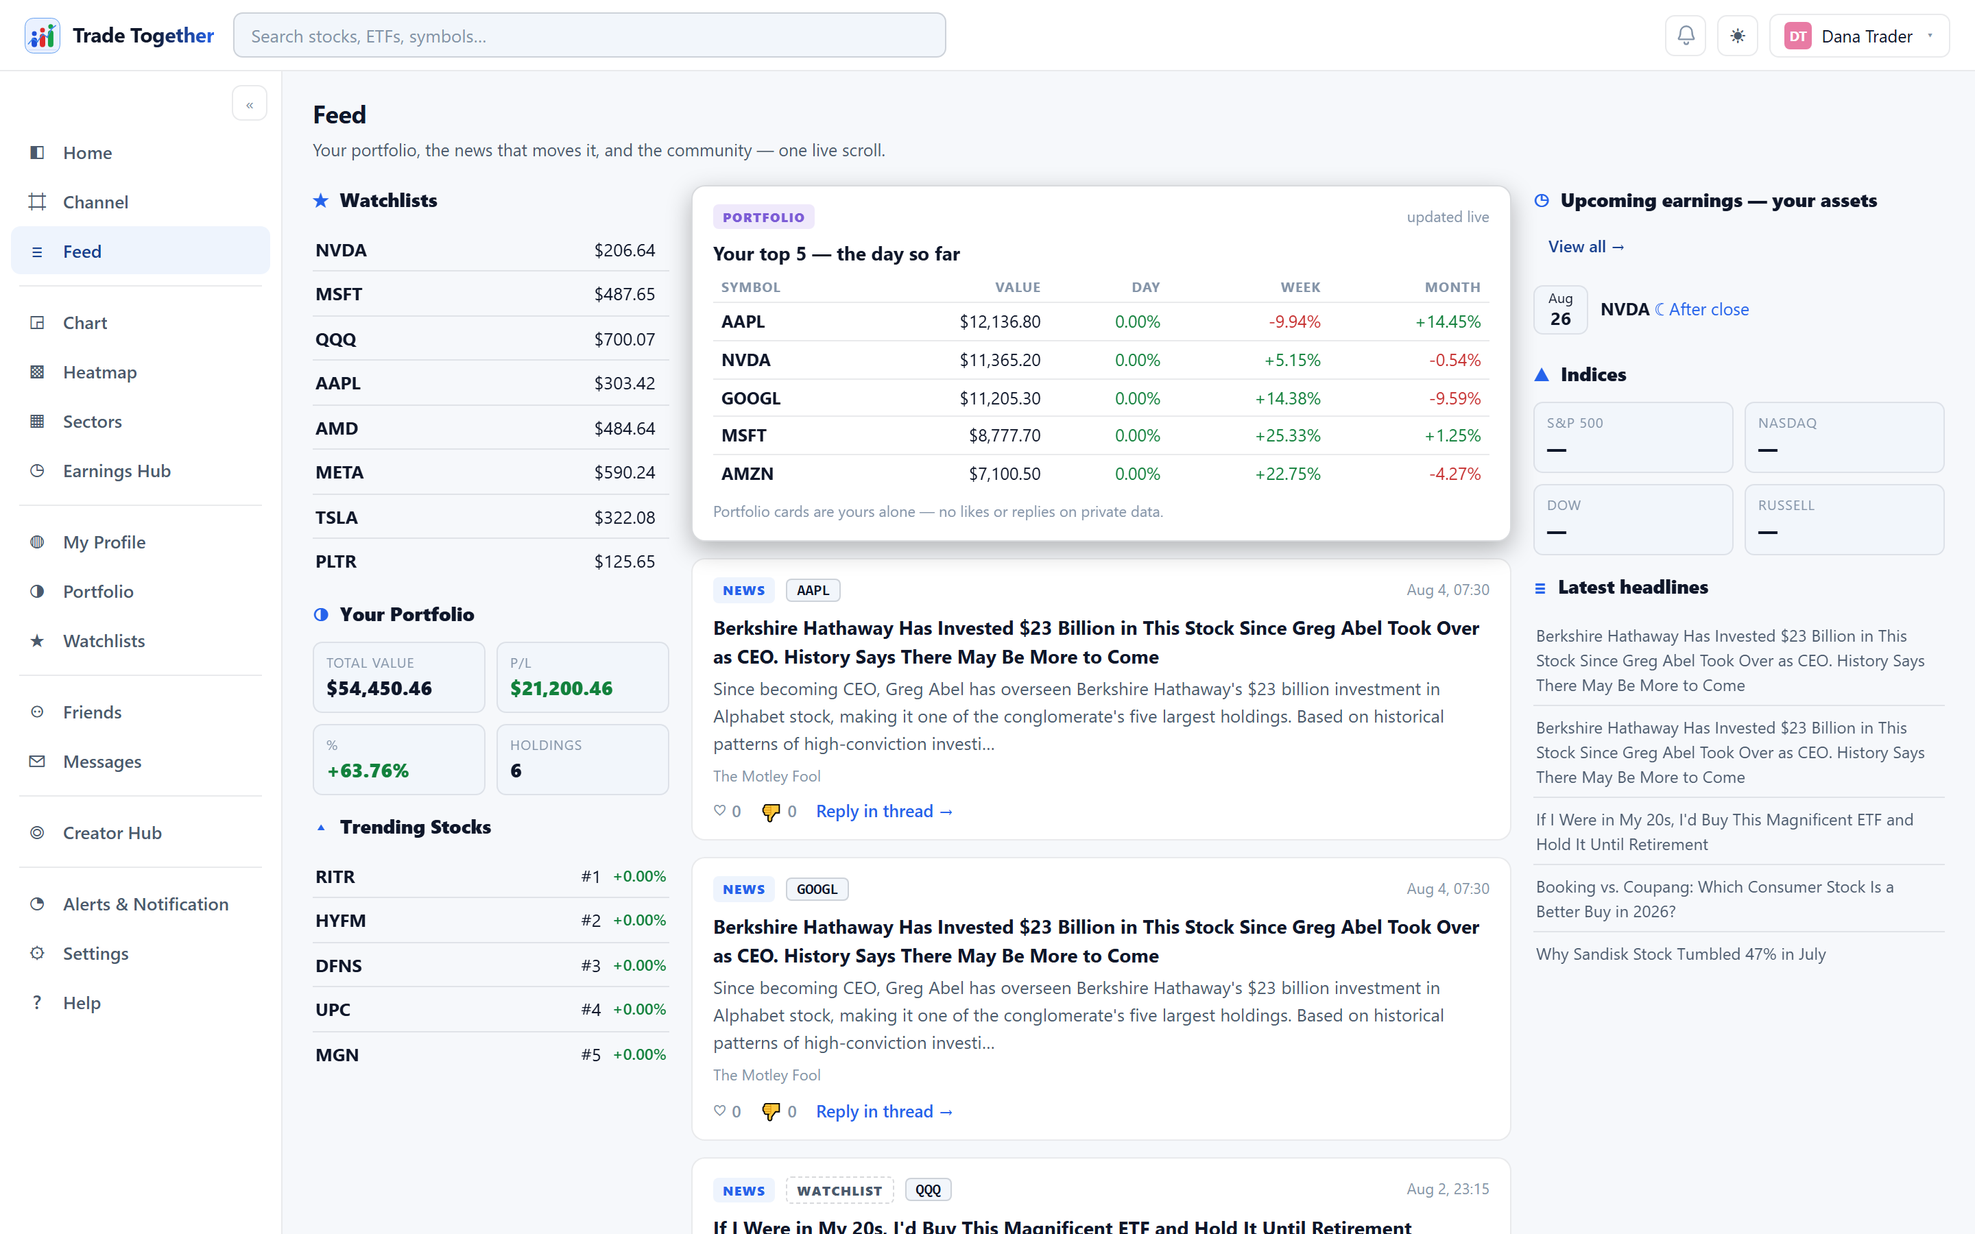This screenshot has width=1975, height=1234.
Task: Collapse Trending Stocks triangle
Action: click(x=321, y=827)
